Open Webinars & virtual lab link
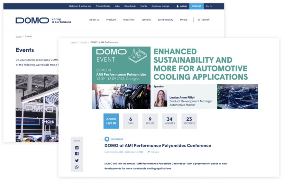The width and height of the screenshot is (283, 181). coord(80,6)
